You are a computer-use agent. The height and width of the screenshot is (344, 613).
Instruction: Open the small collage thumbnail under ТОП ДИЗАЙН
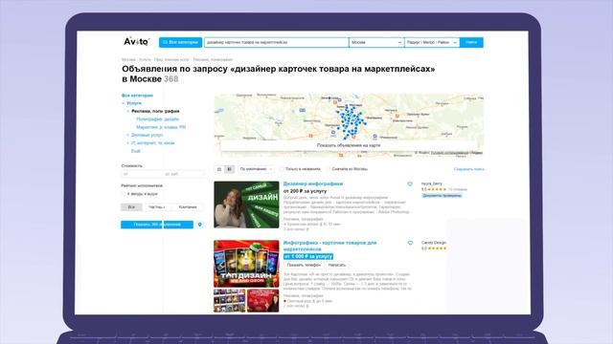click(x=230, y=300)
